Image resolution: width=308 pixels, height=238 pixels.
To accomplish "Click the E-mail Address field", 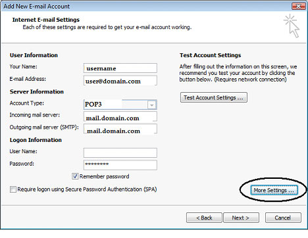I will point(120,81).
